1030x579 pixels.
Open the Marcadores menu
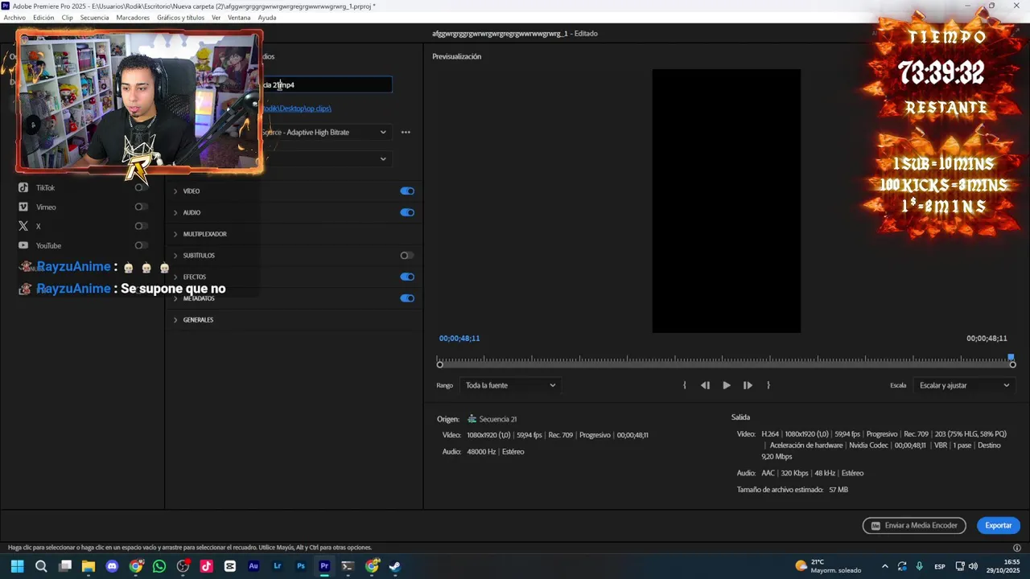(x=133, y=18)
